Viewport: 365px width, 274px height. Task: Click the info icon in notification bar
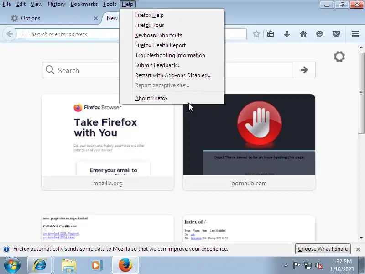tap(6, 249)
